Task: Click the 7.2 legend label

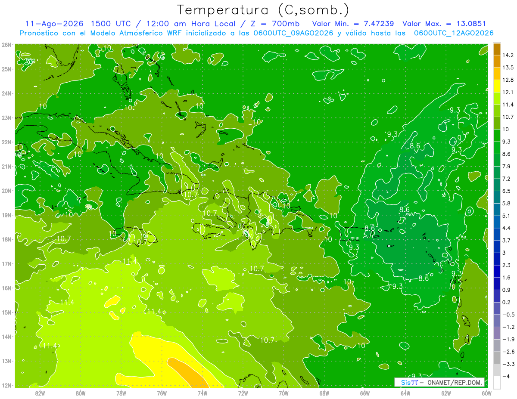Action: pos(507,179)
